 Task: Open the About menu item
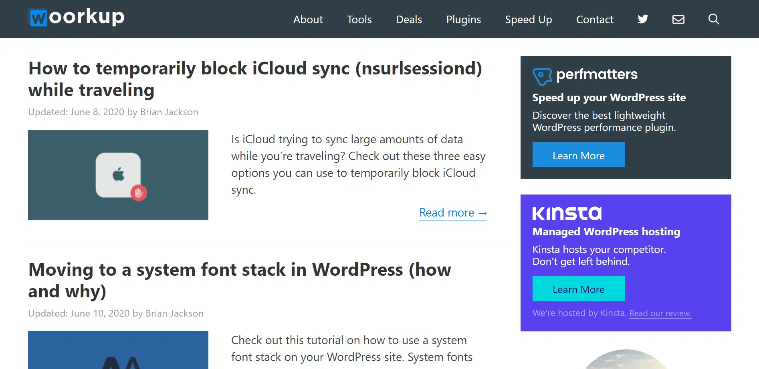(308, 20)
